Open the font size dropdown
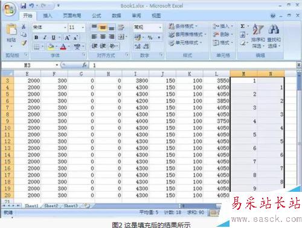302x228 pixels. pos(83,27)
